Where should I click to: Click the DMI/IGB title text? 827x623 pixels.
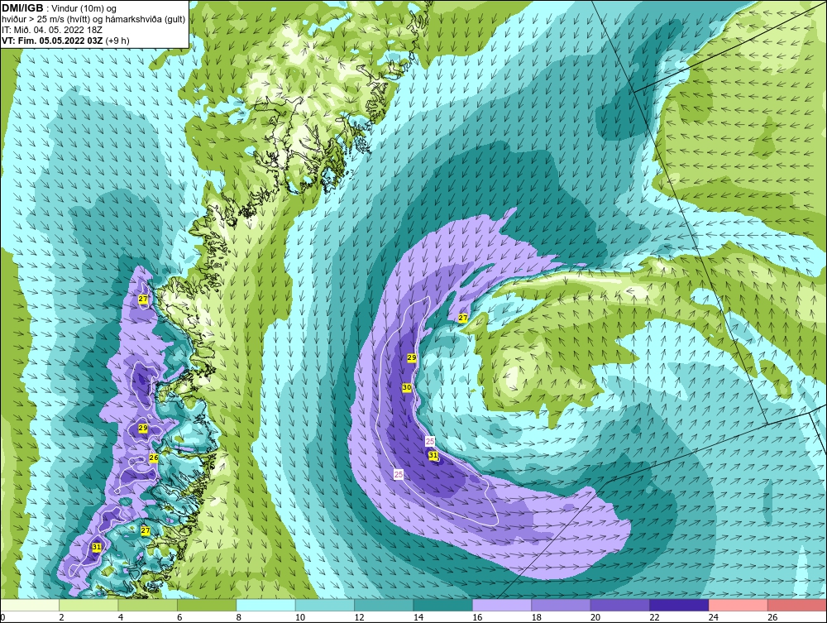pos(22,8)
